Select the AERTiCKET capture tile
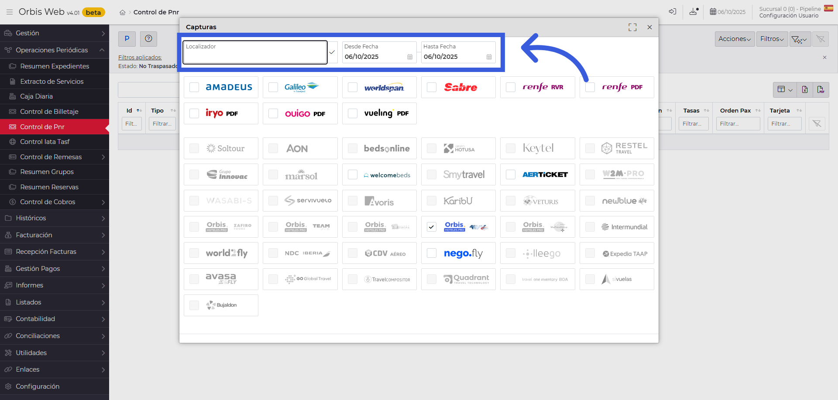838x400 pixels. pyautogui.click(x=538, y=174)
